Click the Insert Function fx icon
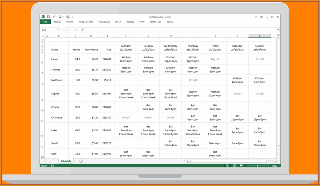Viewport: 320px width, 186px height. 82,30
